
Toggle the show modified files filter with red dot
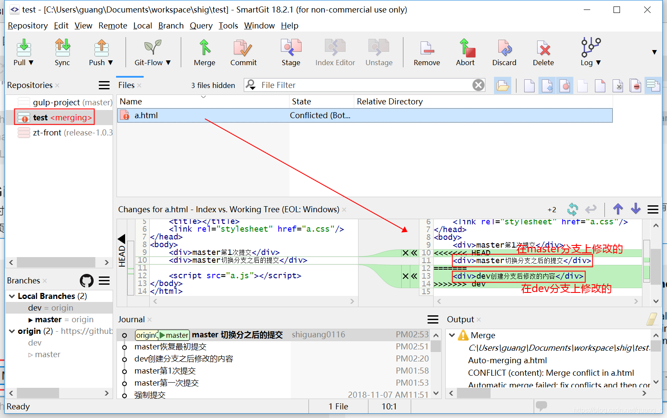pyautogui.click(x=565, y=85)
